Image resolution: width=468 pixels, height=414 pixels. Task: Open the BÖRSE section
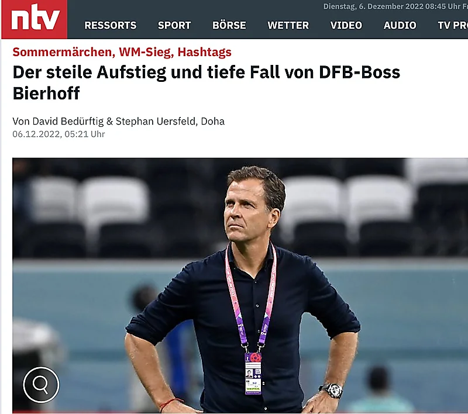pos(229,25)
